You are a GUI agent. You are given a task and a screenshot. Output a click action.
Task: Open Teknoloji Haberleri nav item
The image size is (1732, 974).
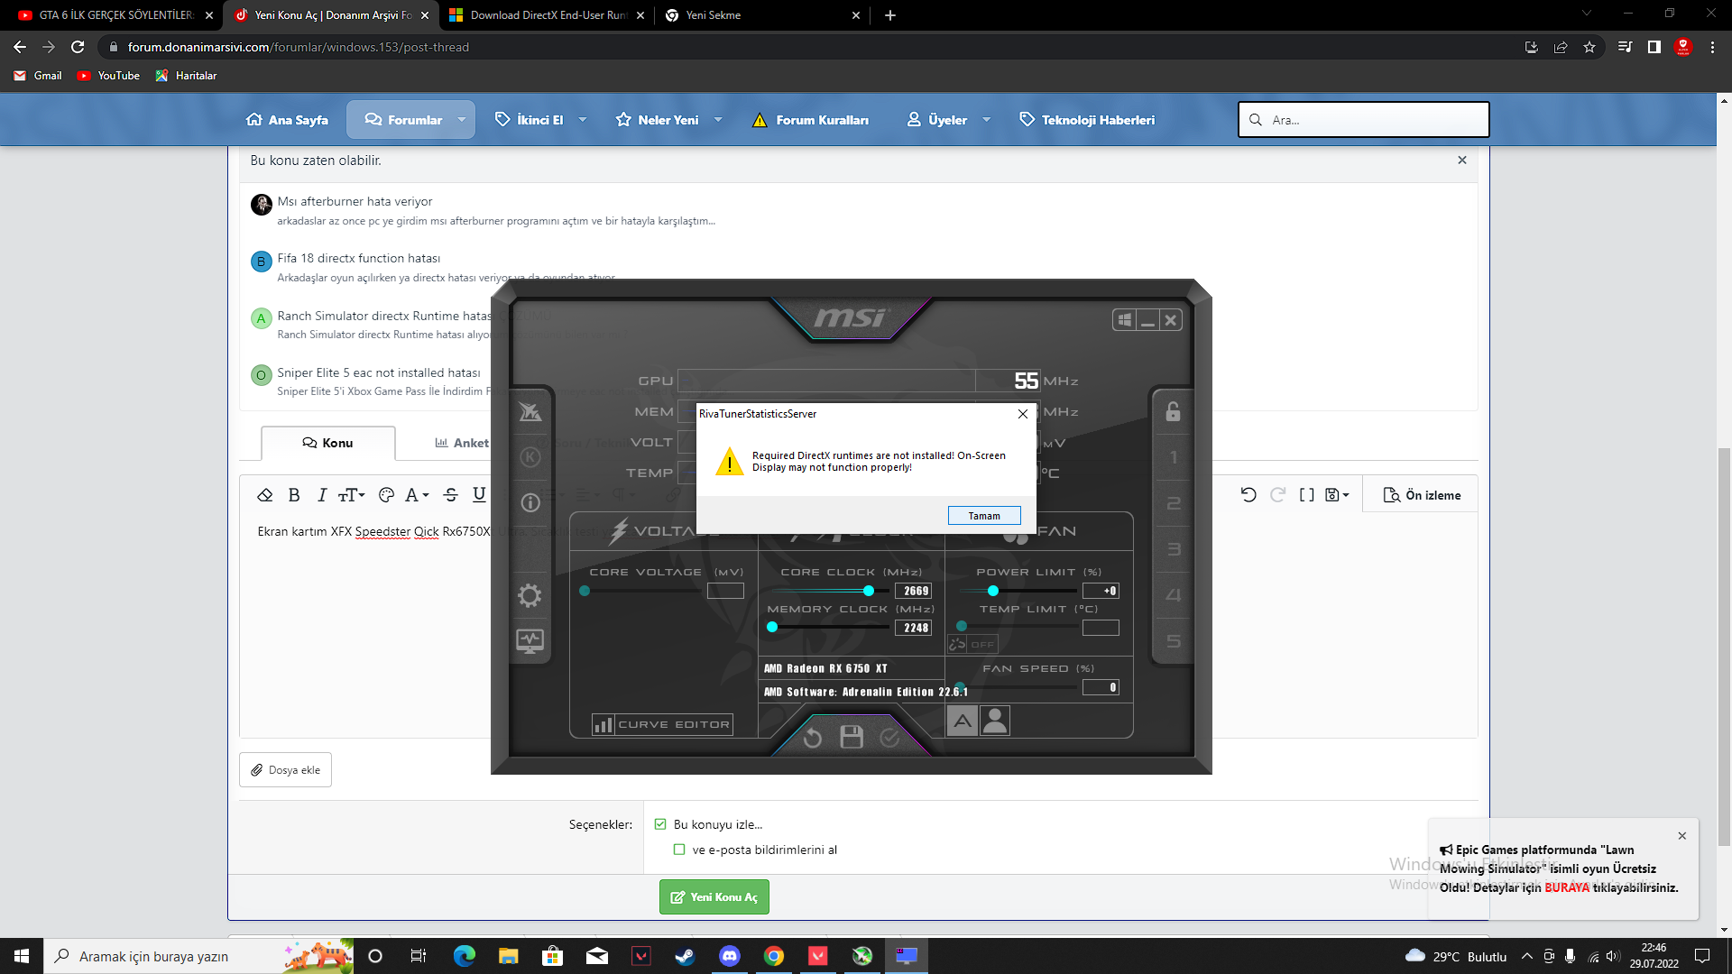tap(1087, 120)
